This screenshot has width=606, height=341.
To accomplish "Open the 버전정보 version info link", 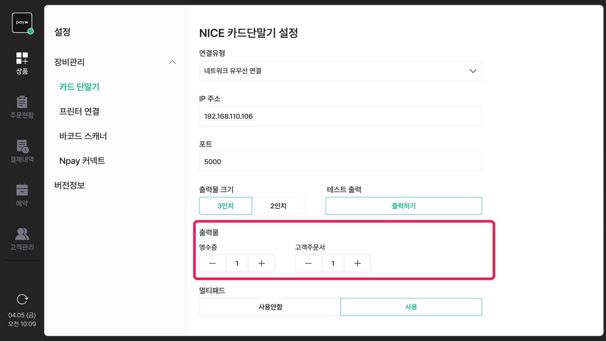I will (x=70, y=185).
